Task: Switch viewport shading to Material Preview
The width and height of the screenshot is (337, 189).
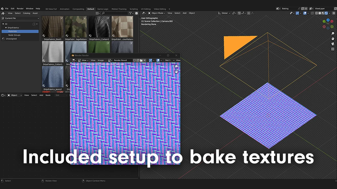Action: click(323, 13)
